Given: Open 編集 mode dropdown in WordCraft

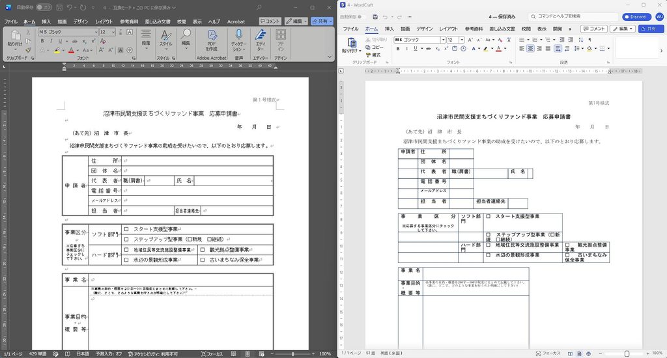Looking at the screenshot, I should point(622,29).
